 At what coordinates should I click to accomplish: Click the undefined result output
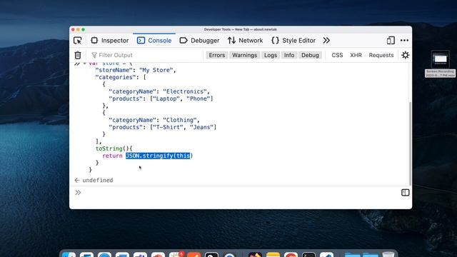coord(98,181)
